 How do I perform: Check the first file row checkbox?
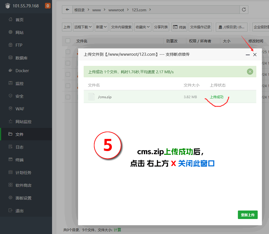coord(68,52)
